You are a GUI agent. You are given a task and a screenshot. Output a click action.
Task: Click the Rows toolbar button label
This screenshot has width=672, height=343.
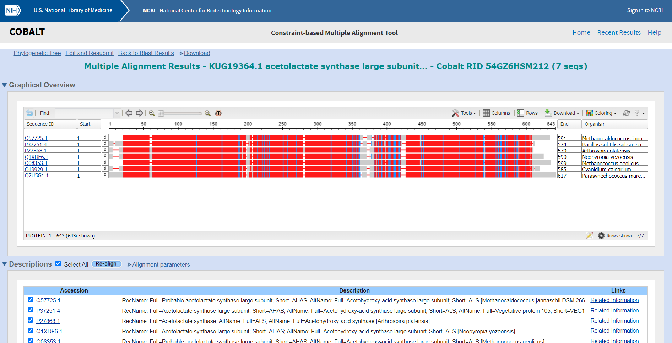point(532,113)
